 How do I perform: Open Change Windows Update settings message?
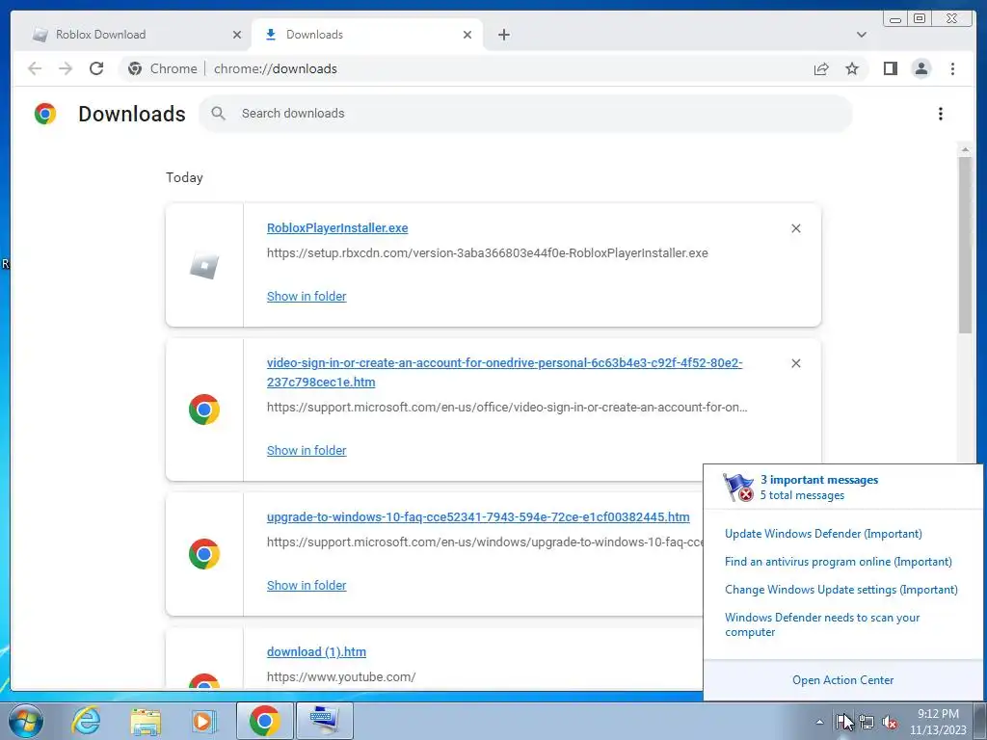pyautogui.click(x=840, y=590)
